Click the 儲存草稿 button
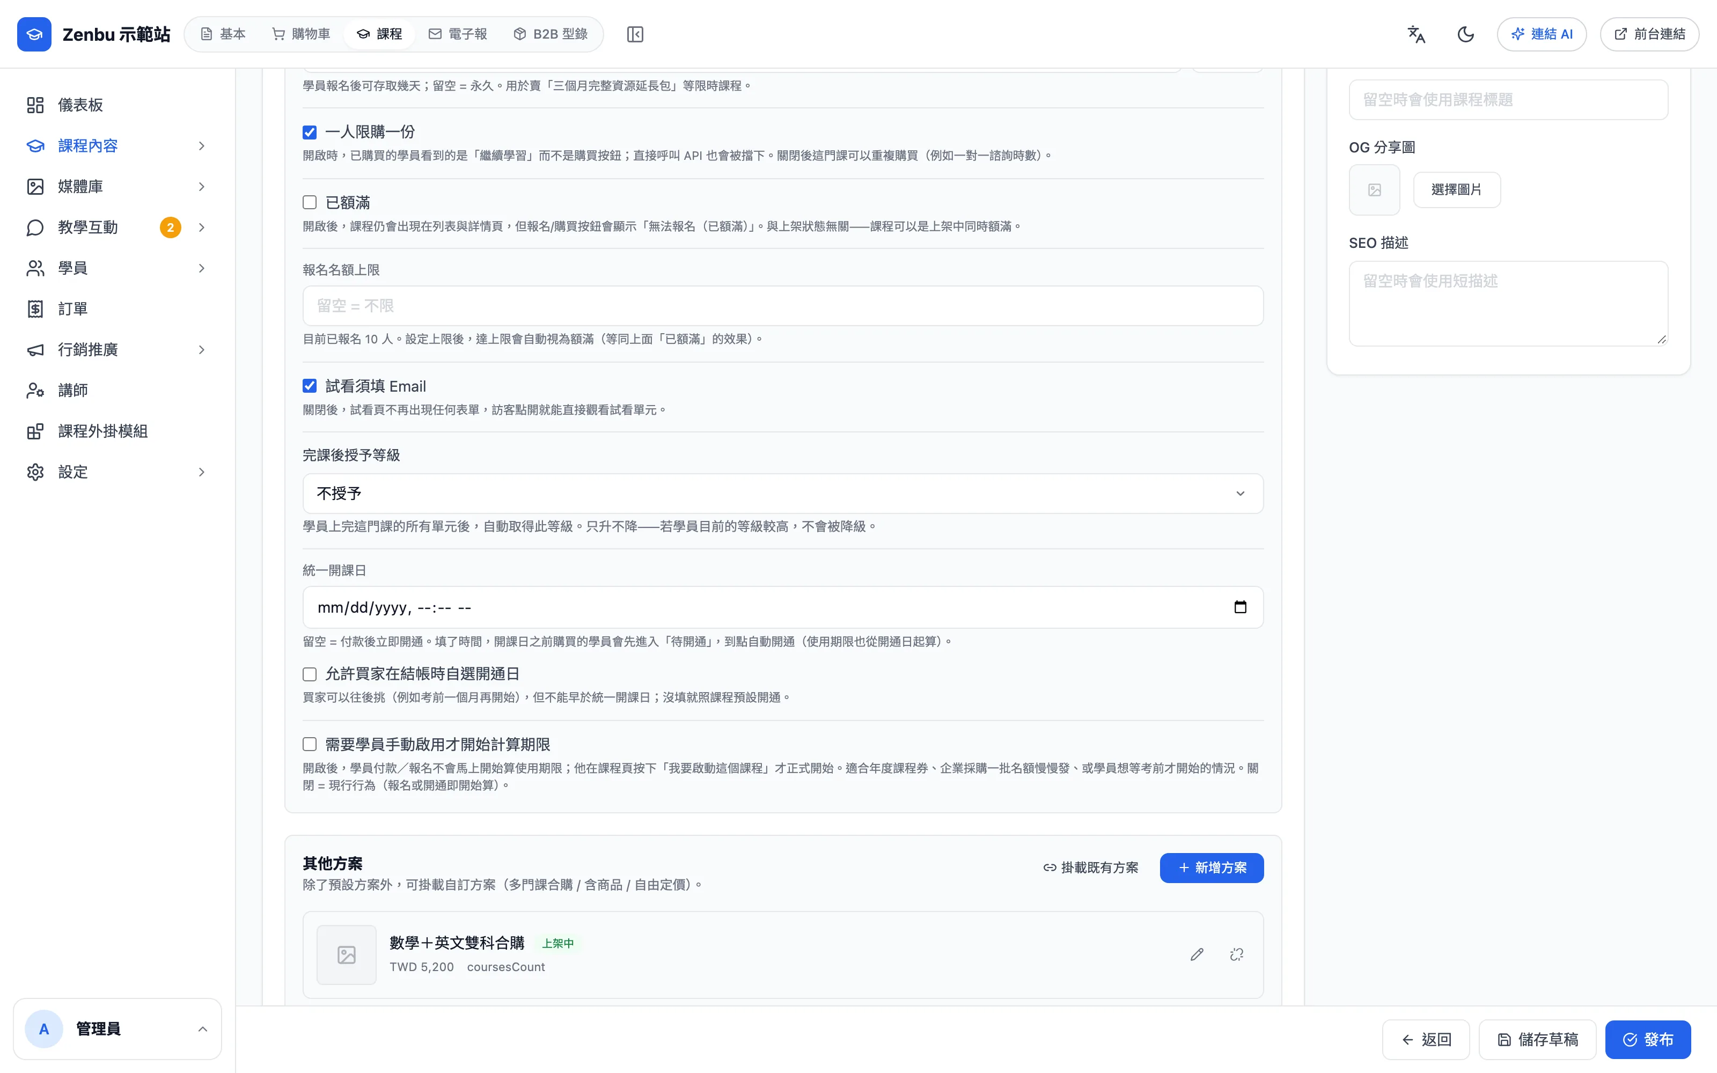 coord(1537,1040)
